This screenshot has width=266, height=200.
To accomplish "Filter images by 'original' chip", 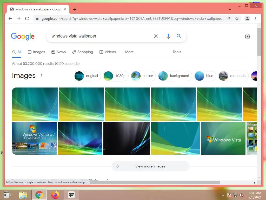I will click(87, 76).
